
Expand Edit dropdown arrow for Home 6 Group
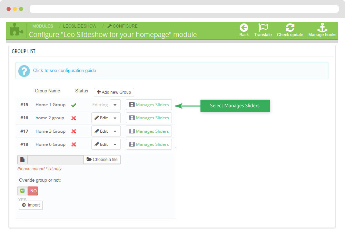click(115, 144)
